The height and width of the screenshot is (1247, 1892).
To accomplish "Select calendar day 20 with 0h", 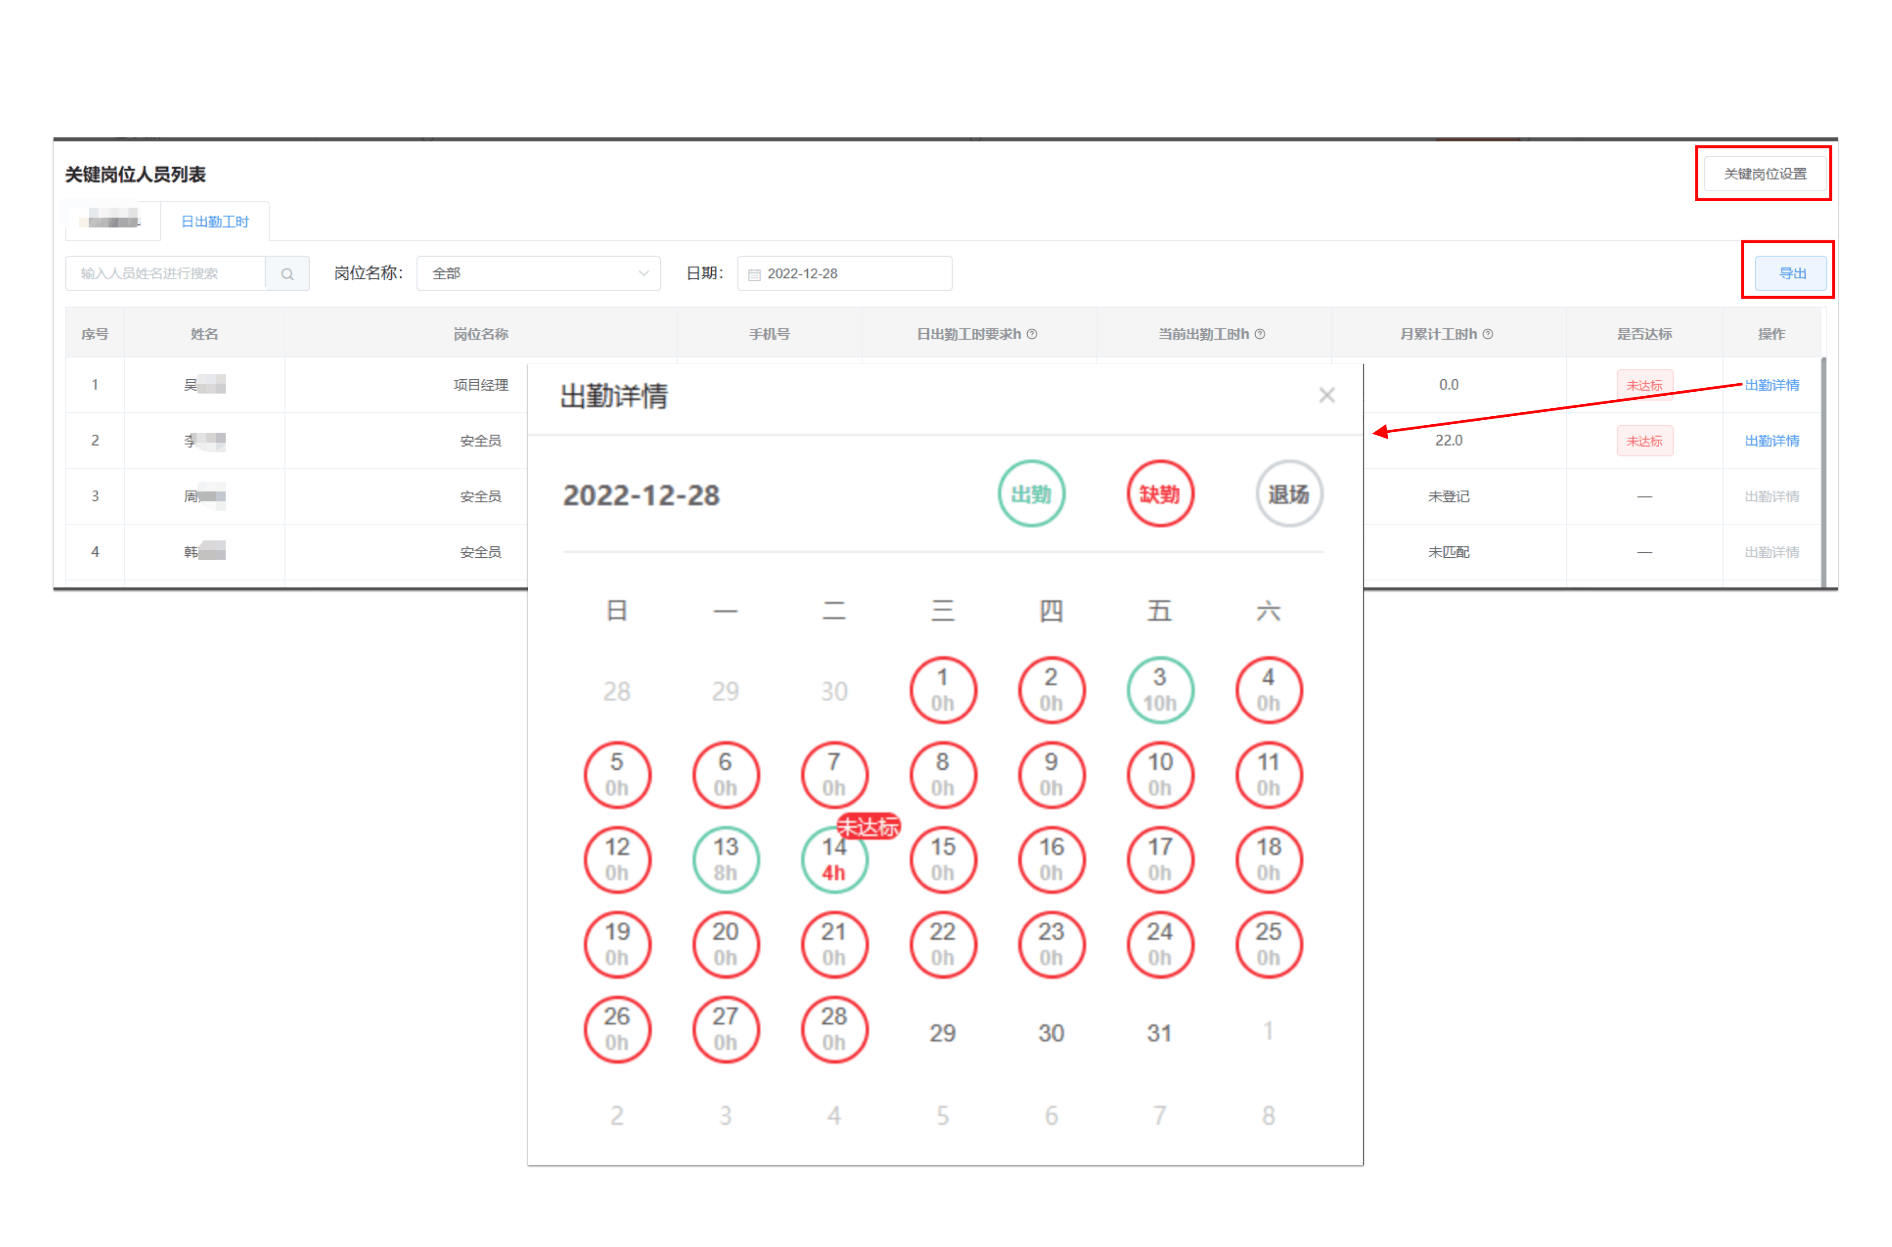I will [725, 944].
